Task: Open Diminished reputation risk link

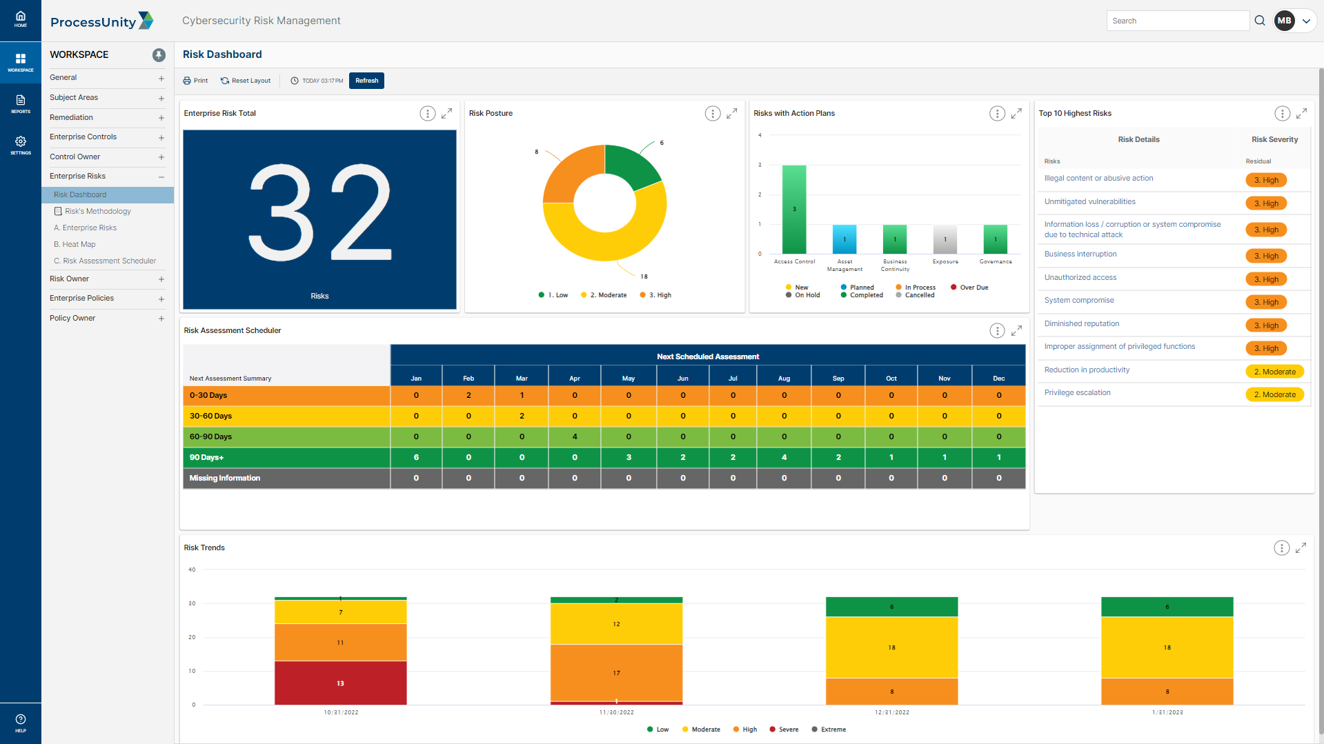Action: click(1081, 324)
